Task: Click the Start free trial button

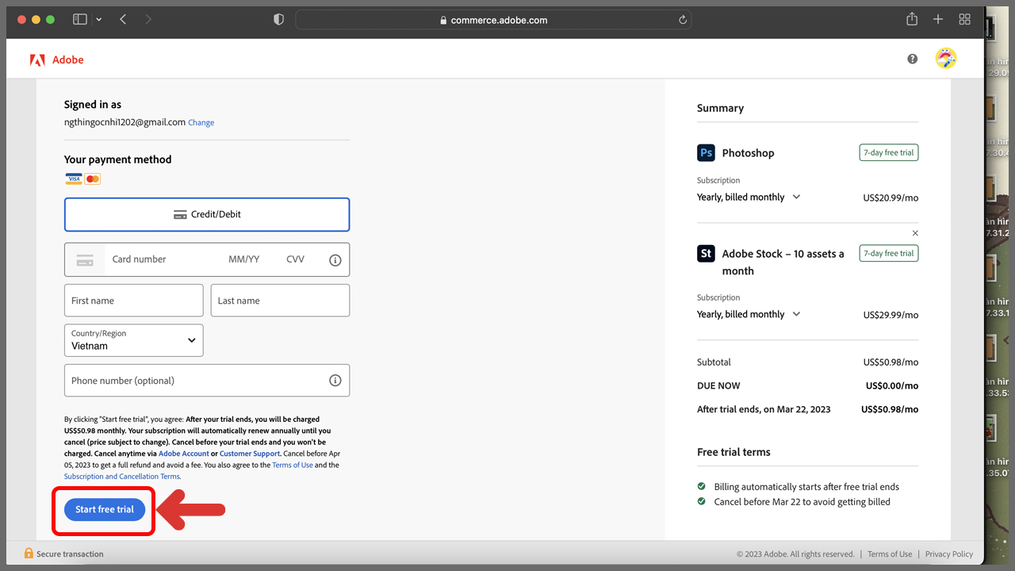Action: [105, 509]
